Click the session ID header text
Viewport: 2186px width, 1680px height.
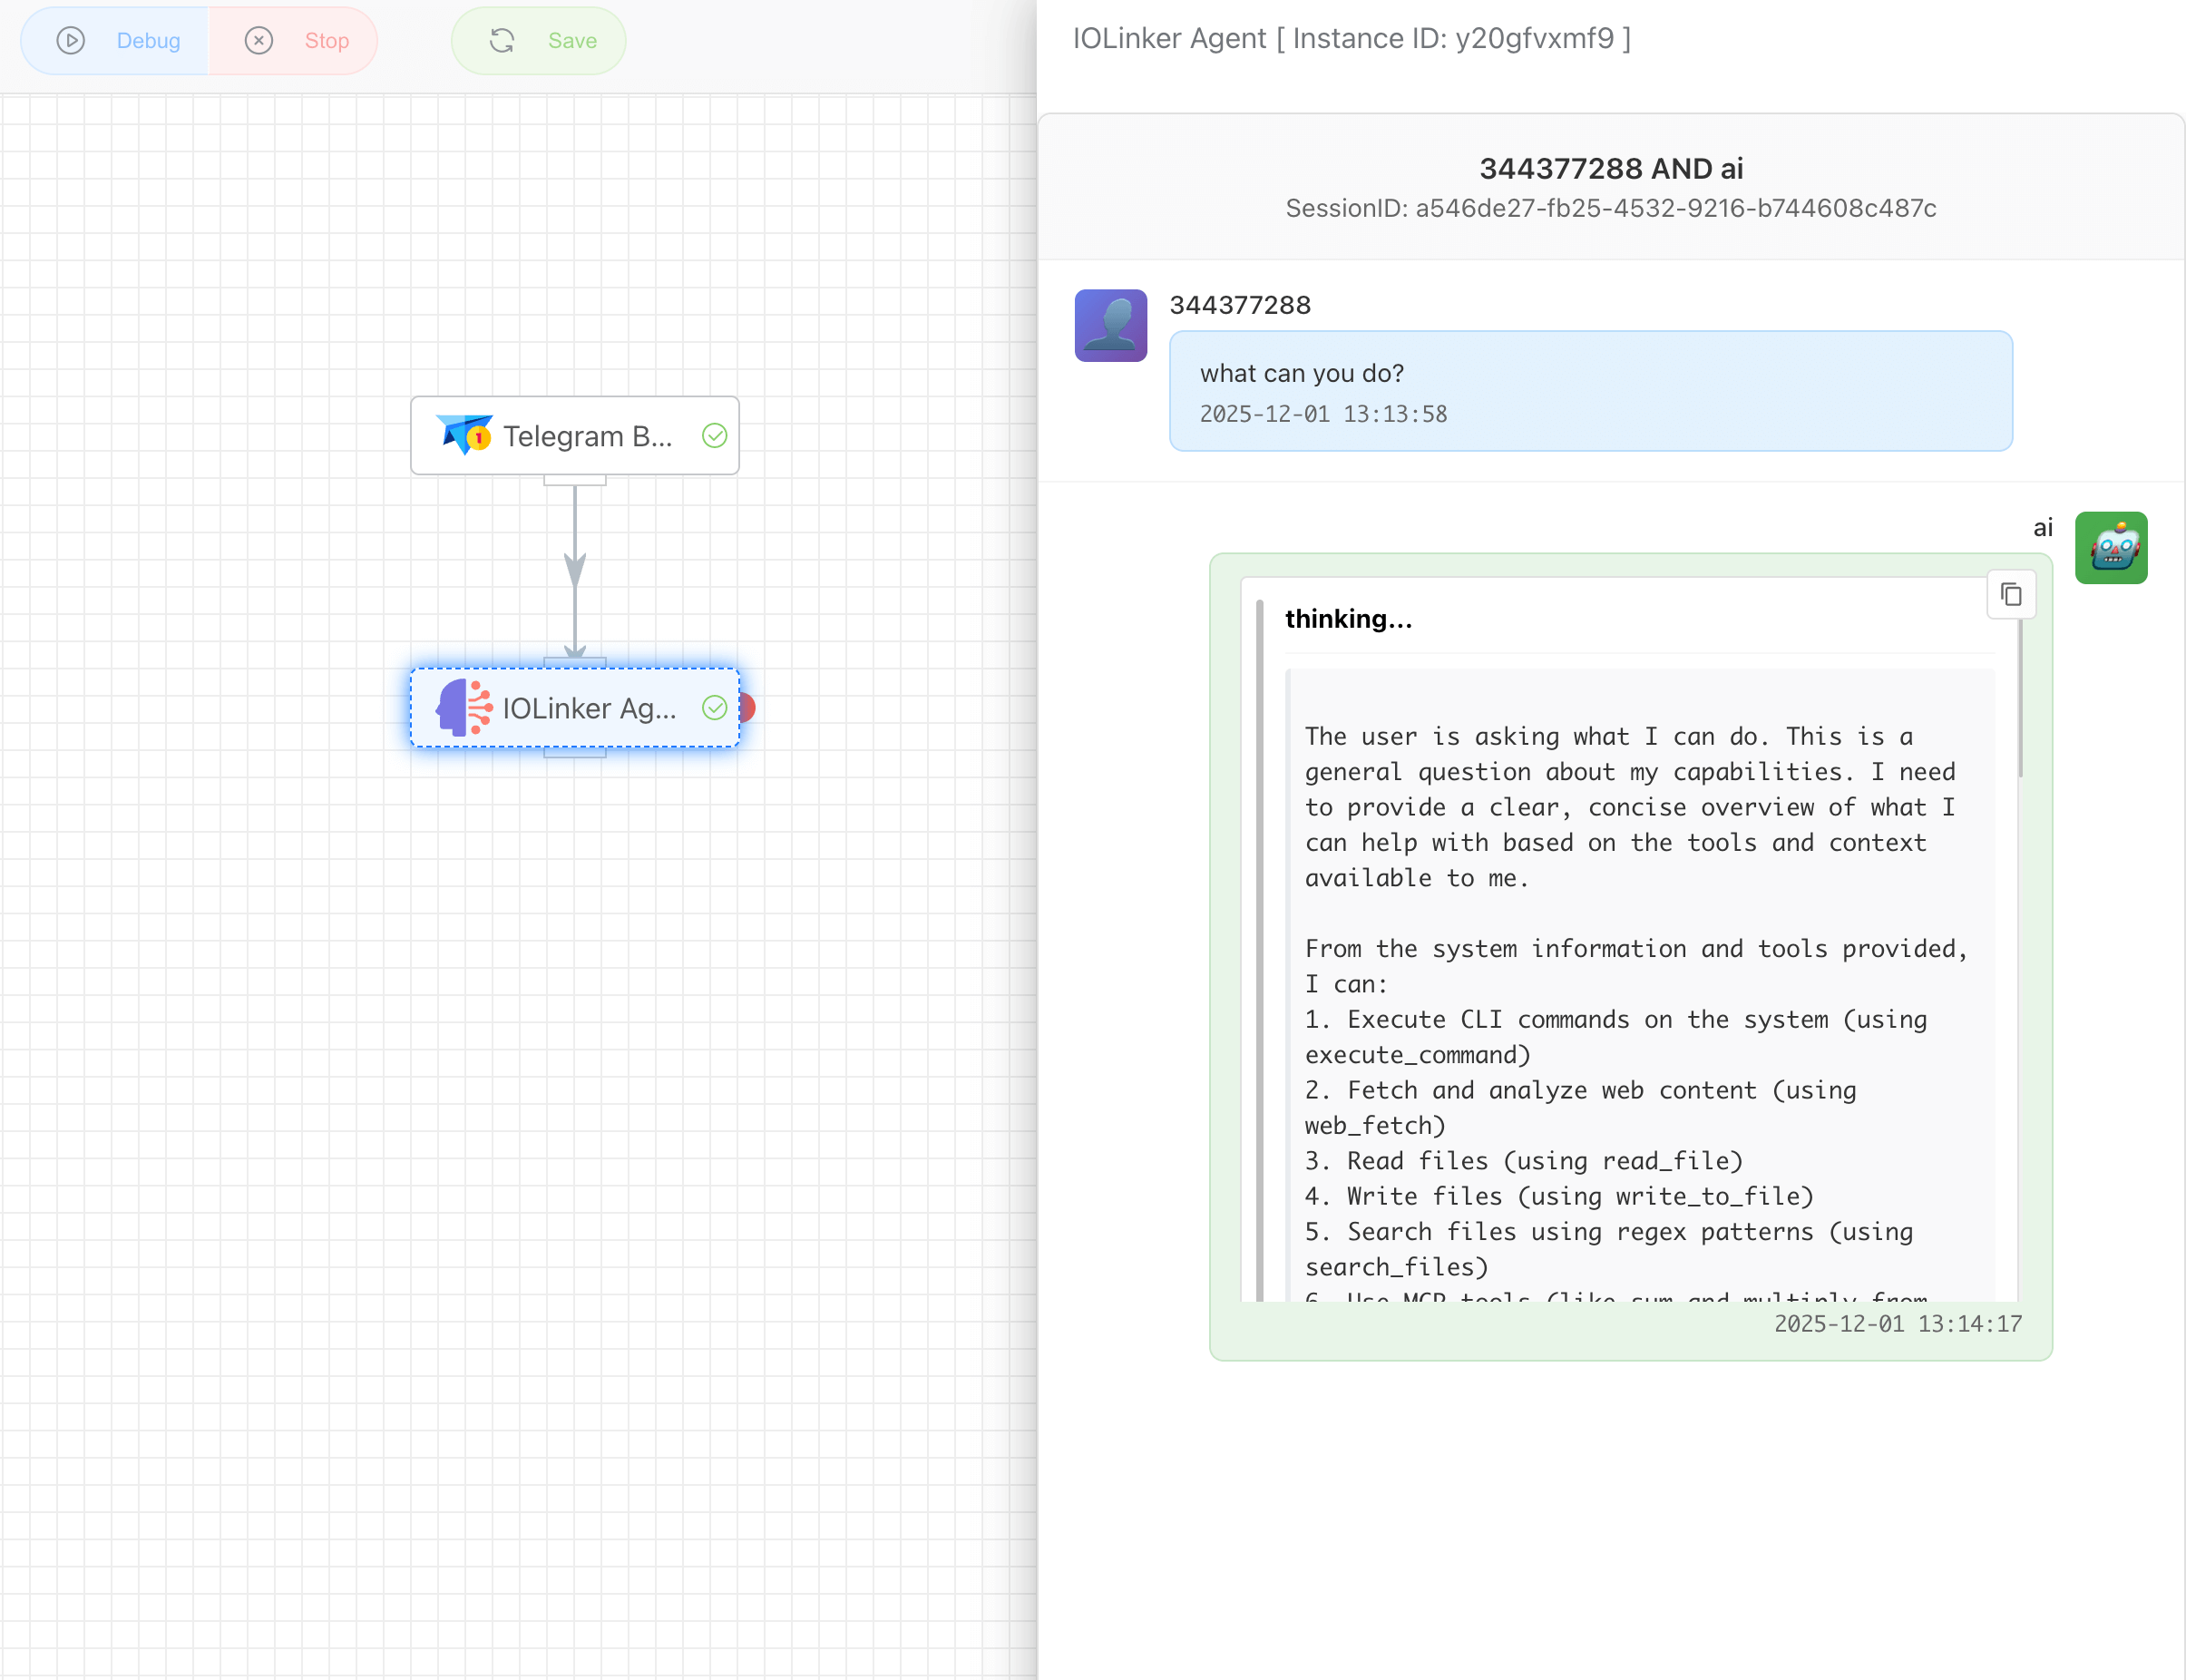click(x=1610, y=208)
